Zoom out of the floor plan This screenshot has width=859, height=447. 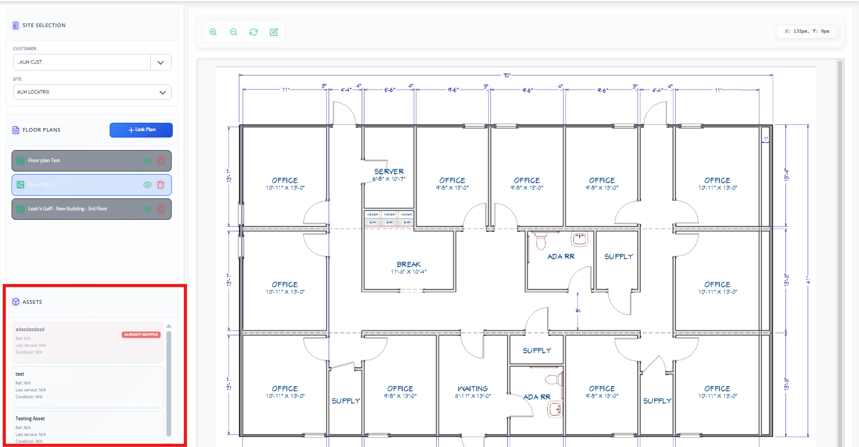point(234,32)
